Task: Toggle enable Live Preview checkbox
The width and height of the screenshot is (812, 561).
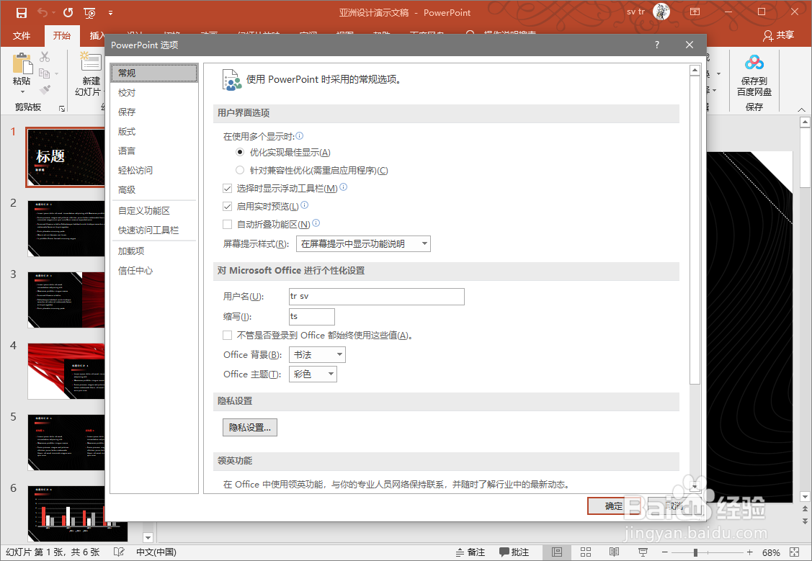Action: click(227, 207)
